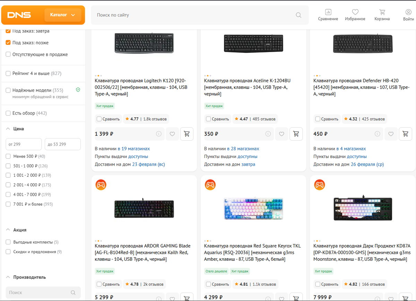Screen dimensions: 416x301
Task: Check Скидки и предложения filter
Action: point(8,252)
